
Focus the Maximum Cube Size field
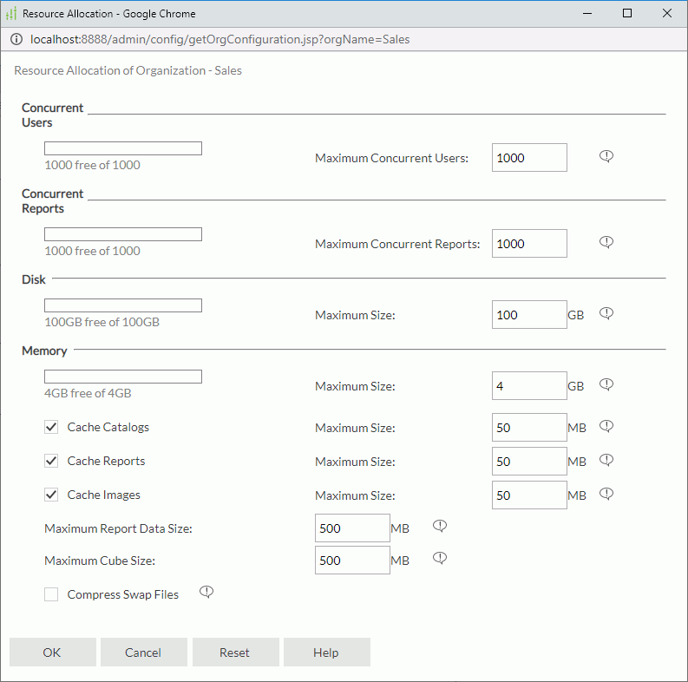[x=351, y=561]
